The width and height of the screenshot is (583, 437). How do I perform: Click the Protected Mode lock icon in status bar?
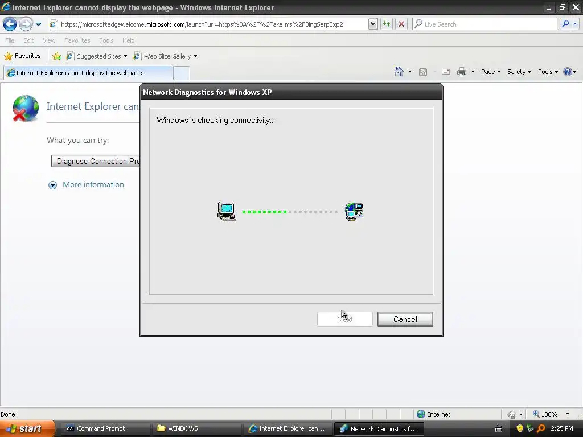[512, 414]
